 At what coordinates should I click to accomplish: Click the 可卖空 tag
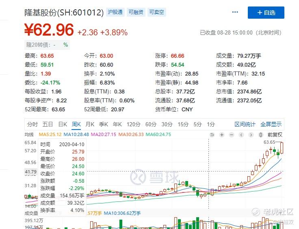coord(156,12)
